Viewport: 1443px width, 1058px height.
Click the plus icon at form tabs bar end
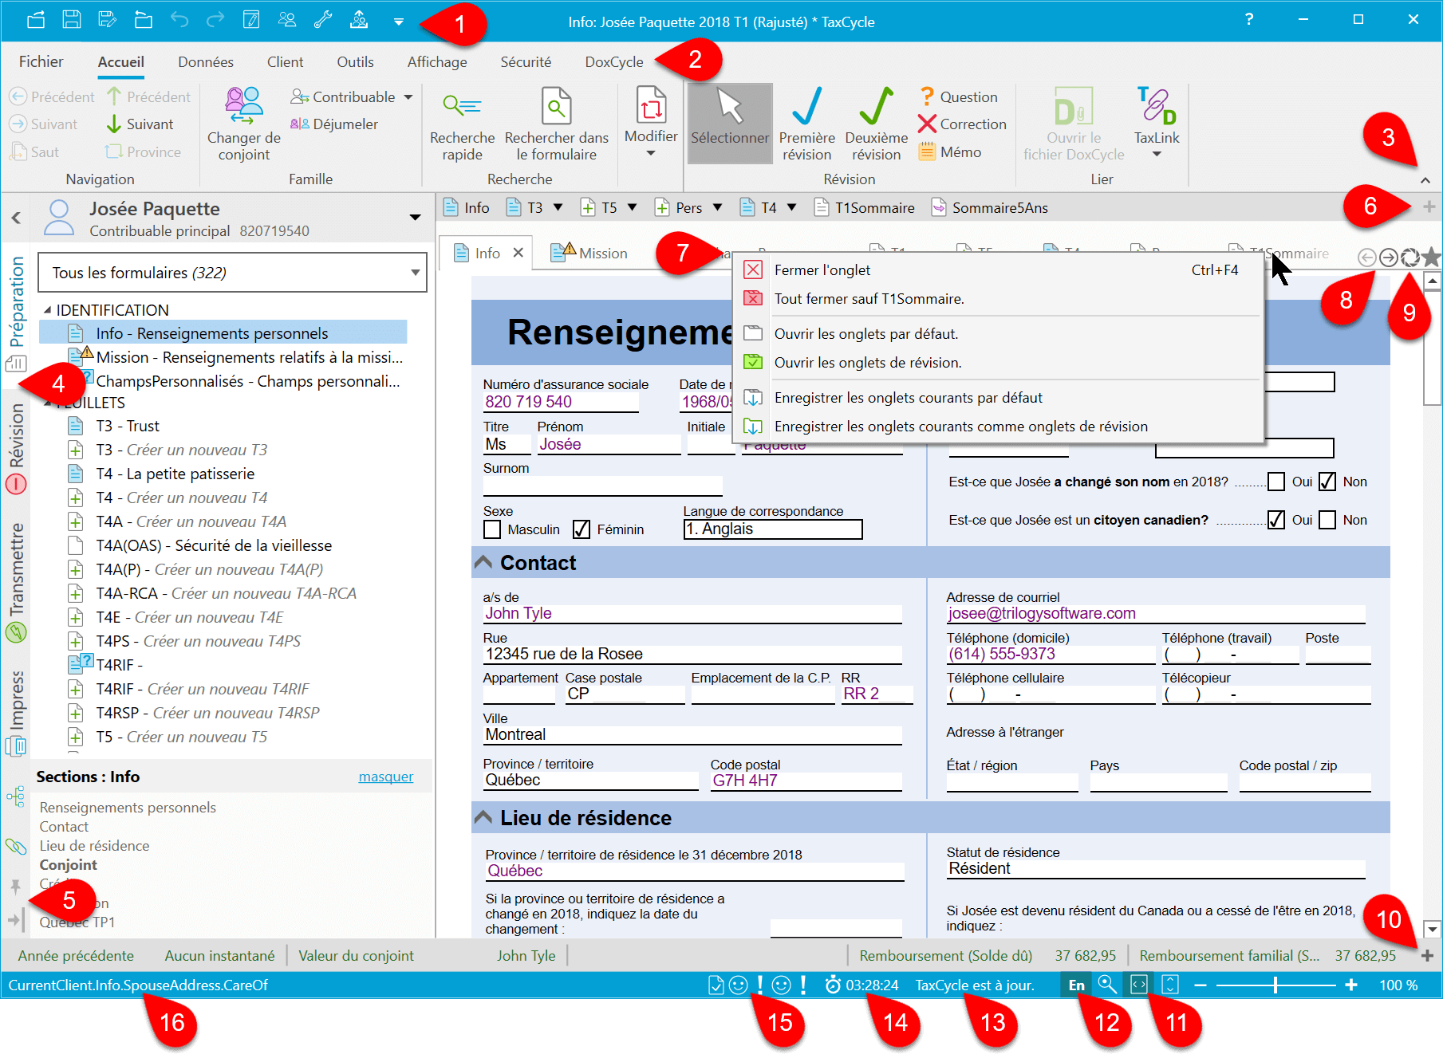coord(1429,207)
